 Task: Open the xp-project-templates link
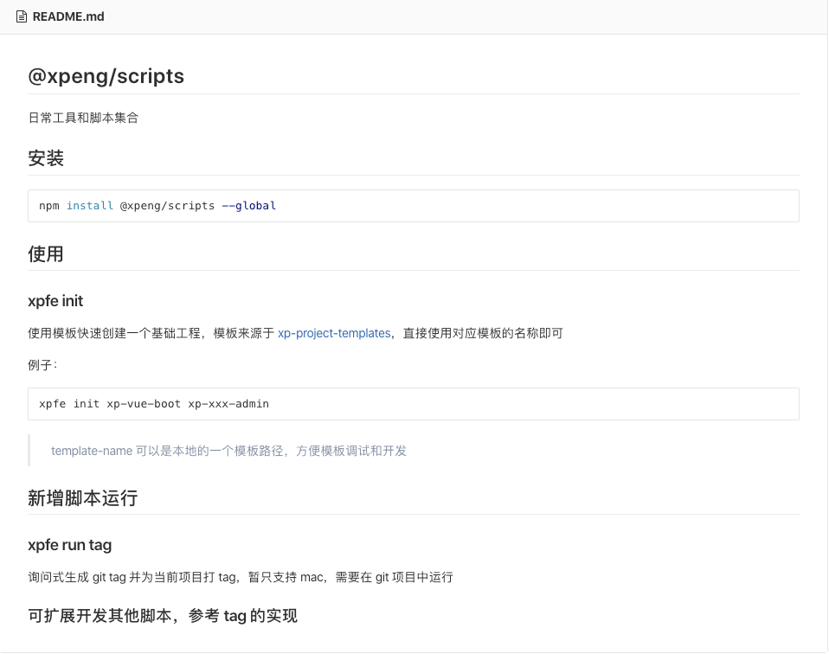[334, 333]
